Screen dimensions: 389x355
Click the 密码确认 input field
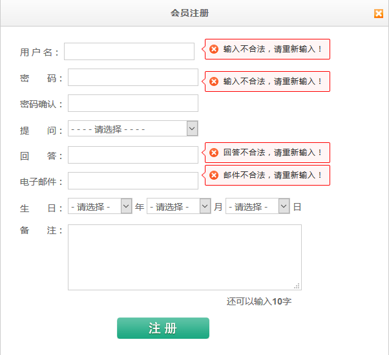coord(133,103)
